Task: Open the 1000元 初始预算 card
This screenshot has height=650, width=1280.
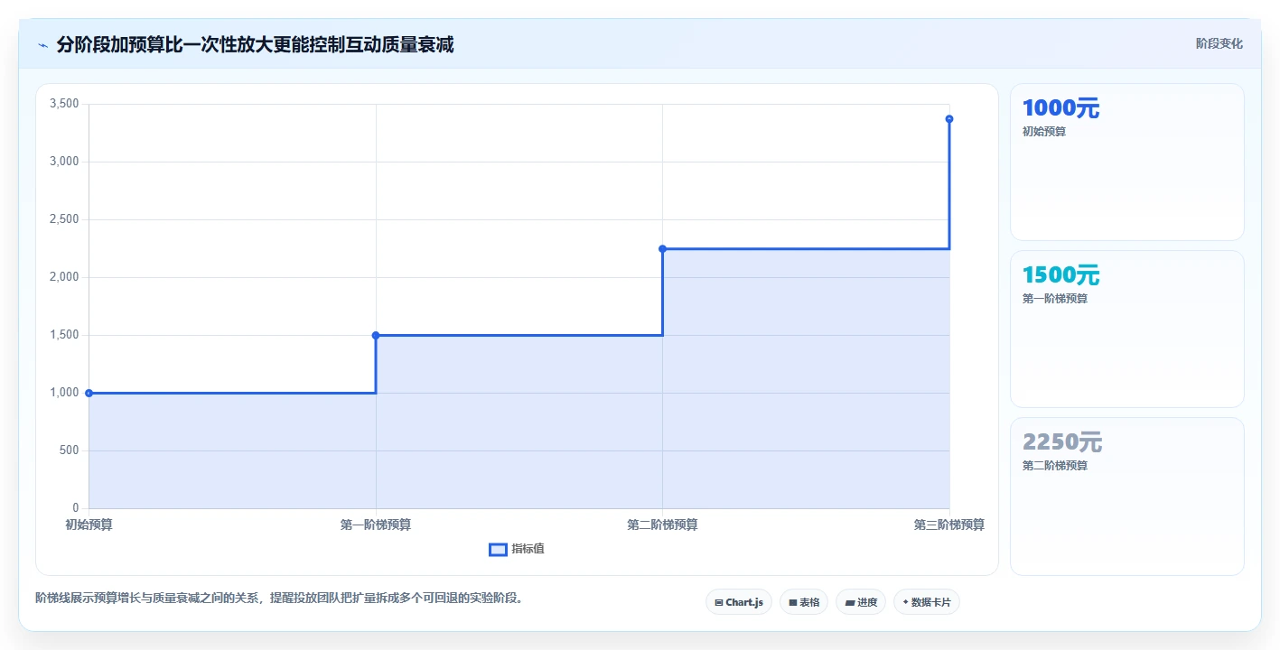Action: click(1127, 162)
